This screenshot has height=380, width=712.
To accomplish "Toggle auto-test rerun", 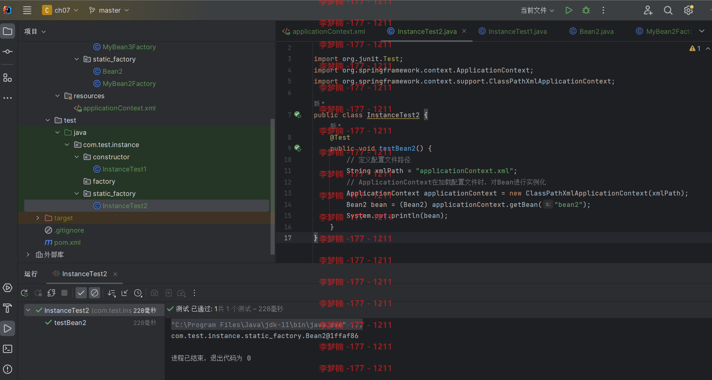I will coord(51,293).
